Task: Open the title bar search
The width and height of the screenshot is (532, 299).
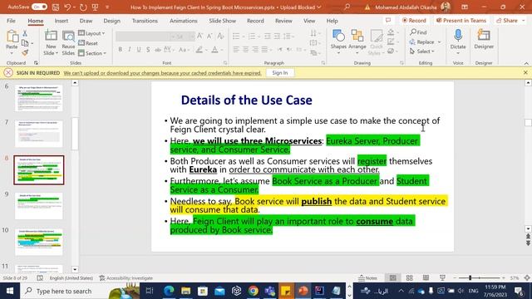Action: coord(347,7)
